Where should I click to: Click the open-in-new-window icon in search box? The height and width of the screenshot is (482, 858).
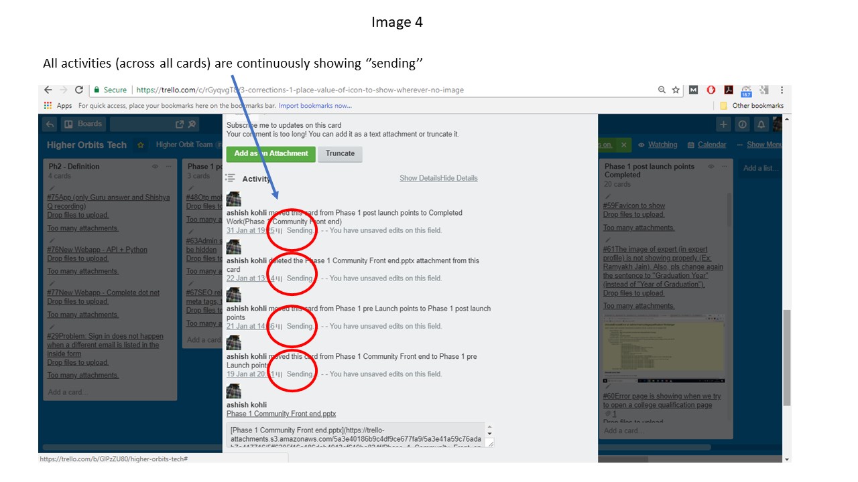click(180, 125)
